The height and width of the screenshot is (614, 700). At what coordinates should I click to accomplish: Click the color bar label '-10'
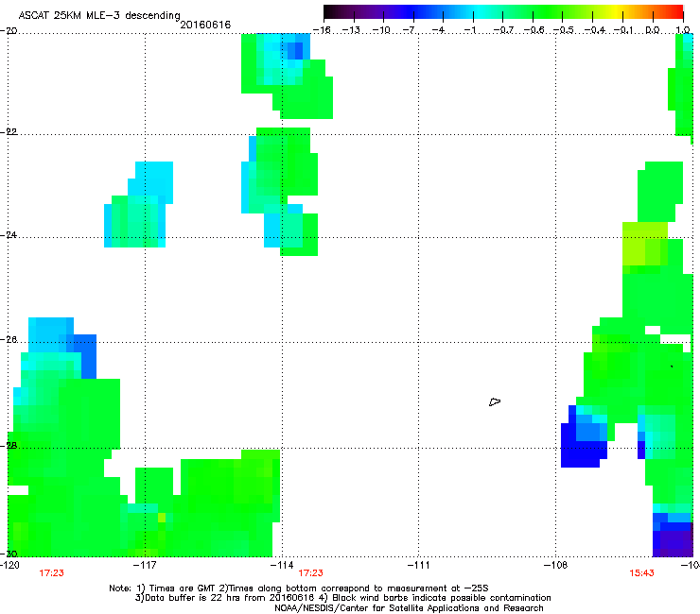(x=381, y=30)
